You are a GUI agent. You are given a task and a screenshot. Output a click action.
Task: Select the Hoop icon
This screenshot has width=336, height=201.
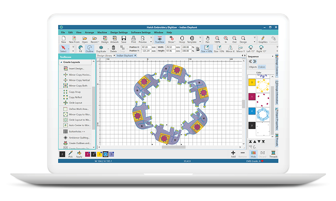[182, 39]
